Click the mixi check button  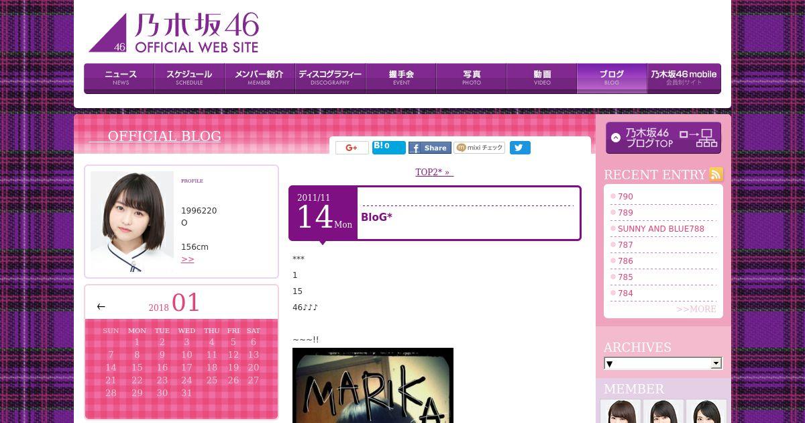[x=480, y=148]
